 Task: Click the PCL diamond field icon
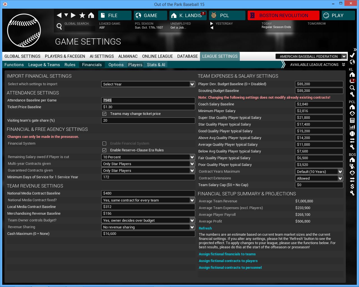tap(352, 114)
